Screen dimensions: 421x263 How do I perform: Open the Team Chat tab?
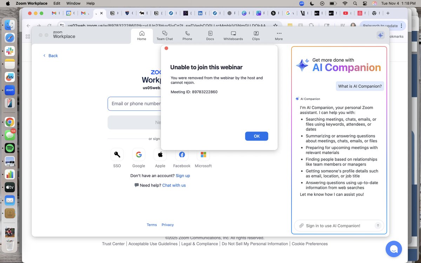[165, 36]
